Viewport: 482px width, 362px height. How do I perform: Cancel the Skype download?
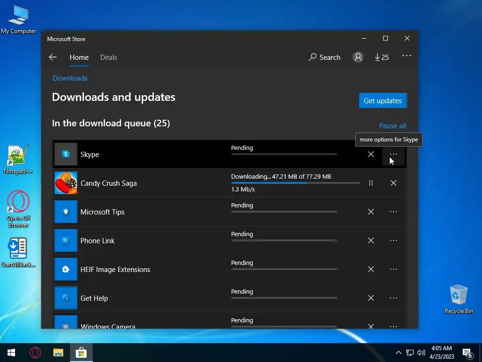click(371, 154)
